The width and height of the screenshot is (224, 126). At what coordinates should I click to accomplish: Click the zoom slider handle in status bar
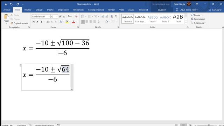click(209, 125)
